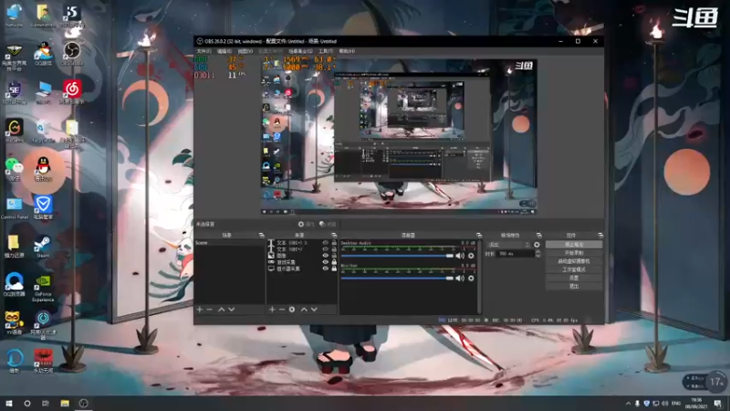Pop out the Audio Mixer dock panel
The width and height of the screenshot is (730, 411).
click(478, 236)
